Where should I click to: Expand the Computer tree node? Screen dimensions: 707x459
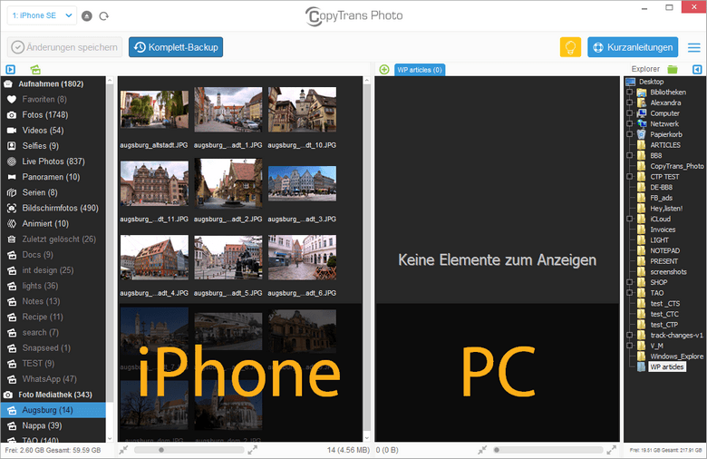[x=630, y=113]
